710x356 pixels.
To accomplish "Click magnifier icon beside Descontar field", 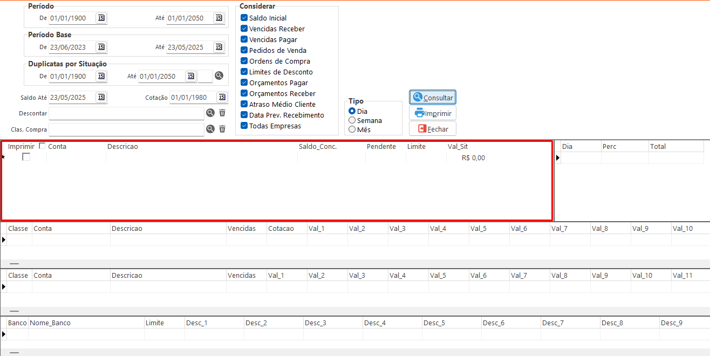I will [210, 113].
